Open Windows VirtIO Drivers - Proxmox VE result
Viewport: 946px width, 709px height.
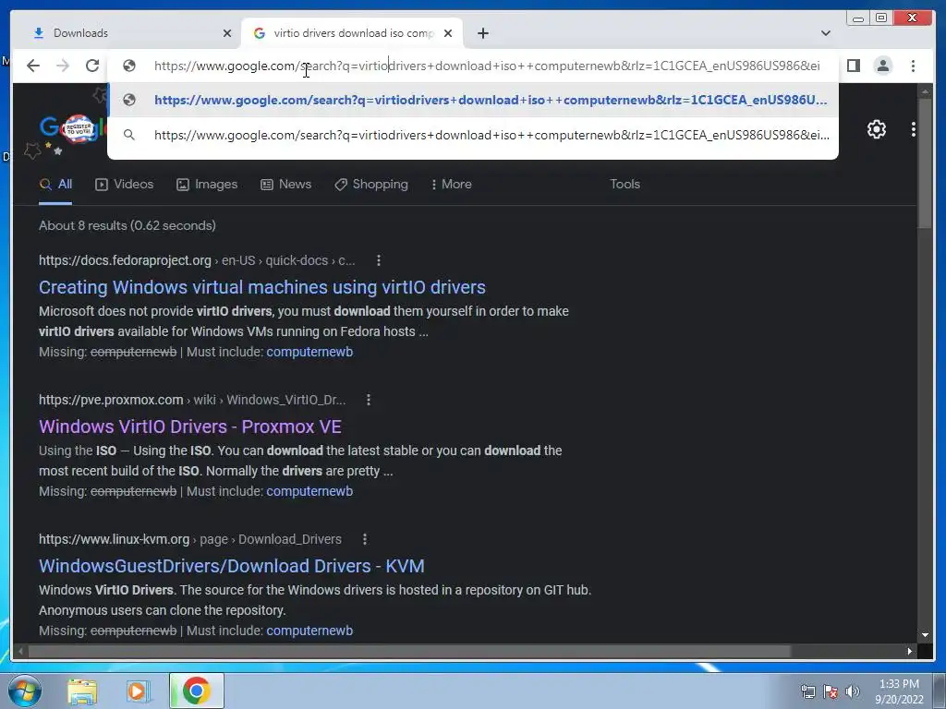[190, 427]
